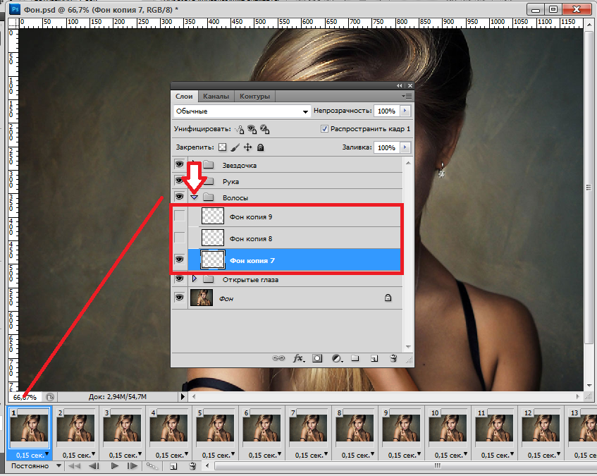Hide the Волосы group
This screenshot has width=597, height=476.
pos(179,197)
